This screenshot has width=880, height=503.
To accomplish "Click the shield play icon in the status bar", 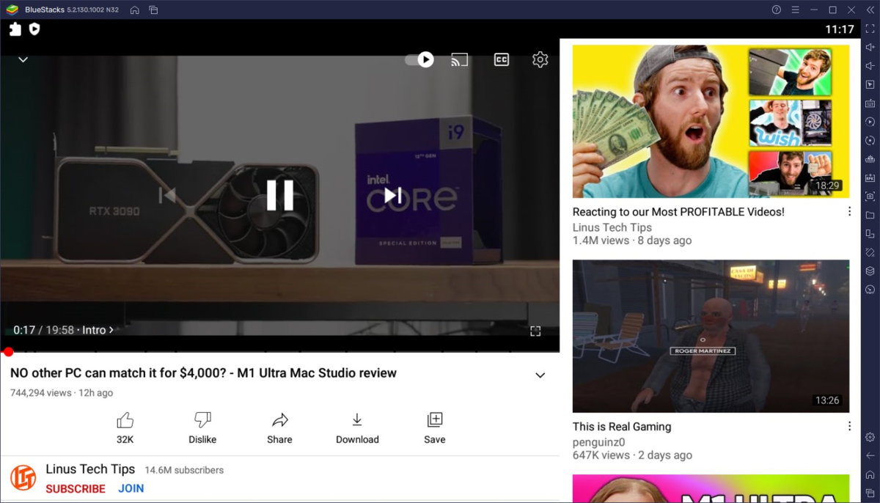I will [x=34, y=29].
